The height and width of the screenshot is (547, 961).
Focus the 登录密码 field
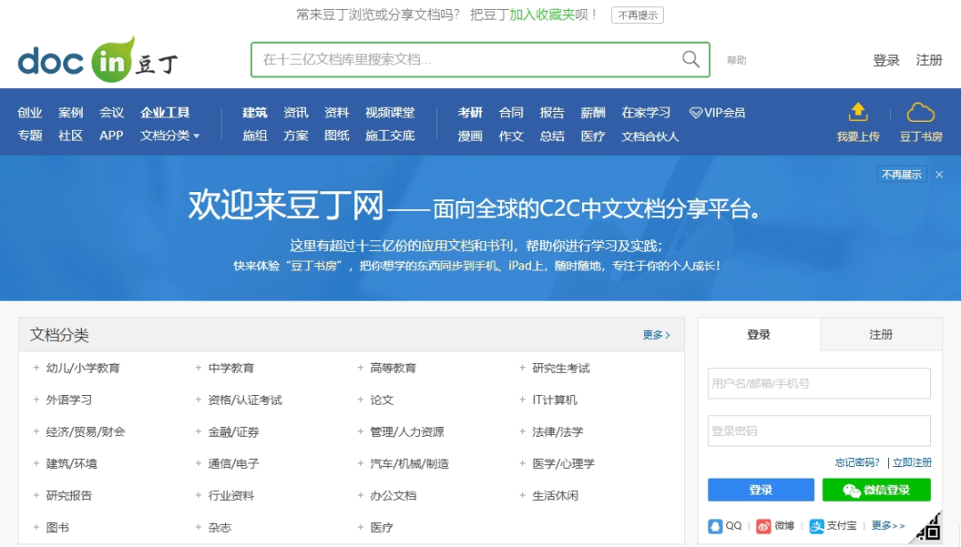click(x=819, y=430)
